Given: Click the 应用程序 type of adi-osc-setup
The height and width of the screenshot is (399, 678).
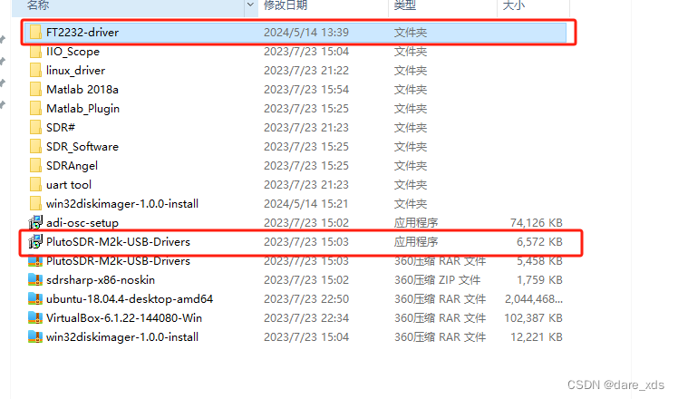Looking at the screenshot, I should [416, 223].
